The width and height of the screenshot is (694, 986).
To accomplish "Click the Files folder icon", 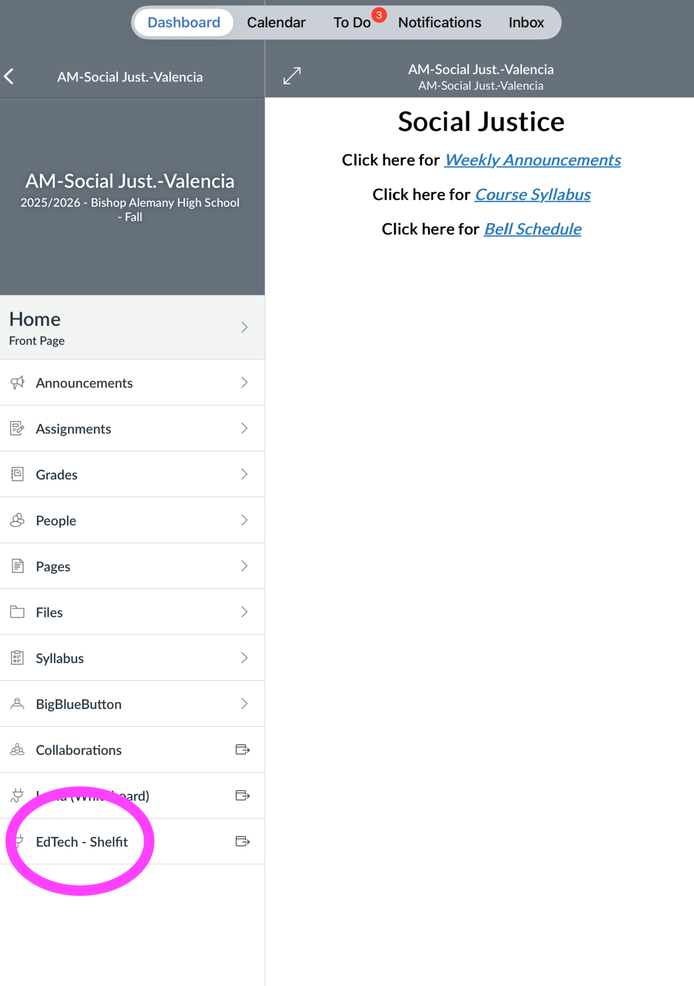I will coord(17,612).
